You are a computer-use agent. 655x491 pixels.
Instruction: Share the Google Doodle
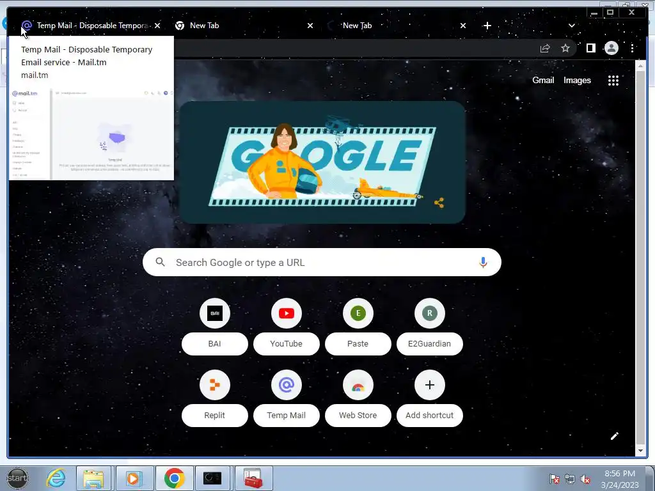439,203
